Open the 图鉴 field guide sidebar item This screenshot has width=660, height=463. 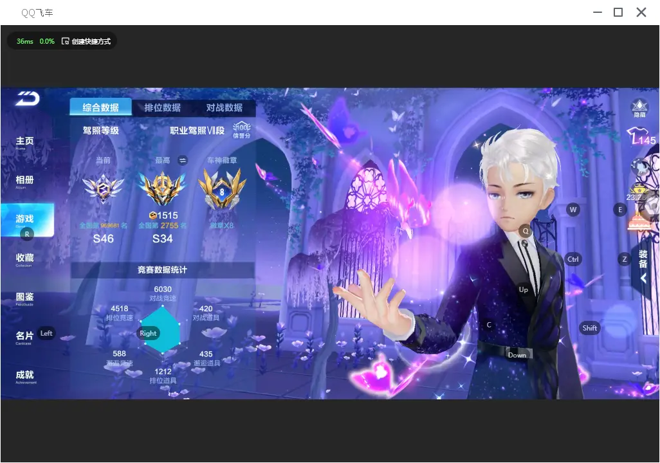coord(24,298)
